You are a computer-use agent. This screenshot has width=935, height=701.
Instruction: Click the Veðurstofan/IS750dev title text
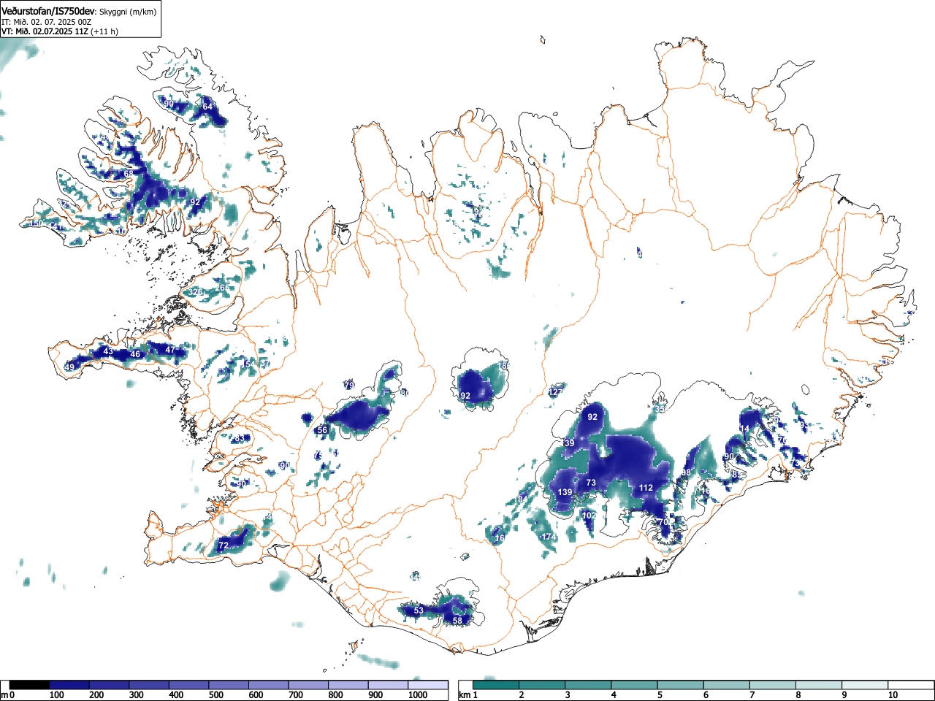[x=49, y=11]
